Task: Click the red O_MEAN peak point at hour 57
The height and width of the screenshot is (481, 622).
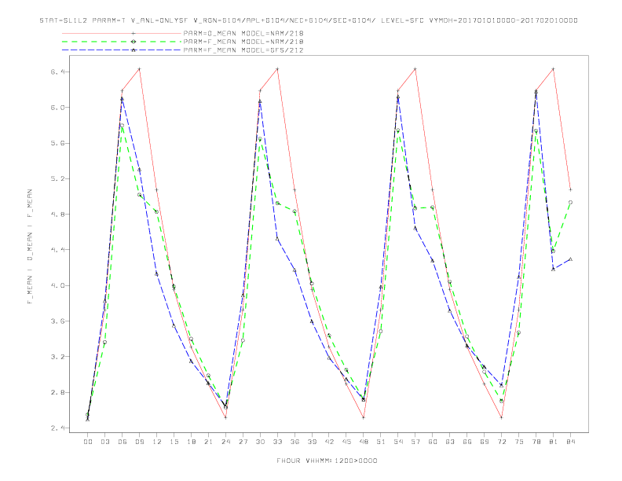Action: click(415, 69)
